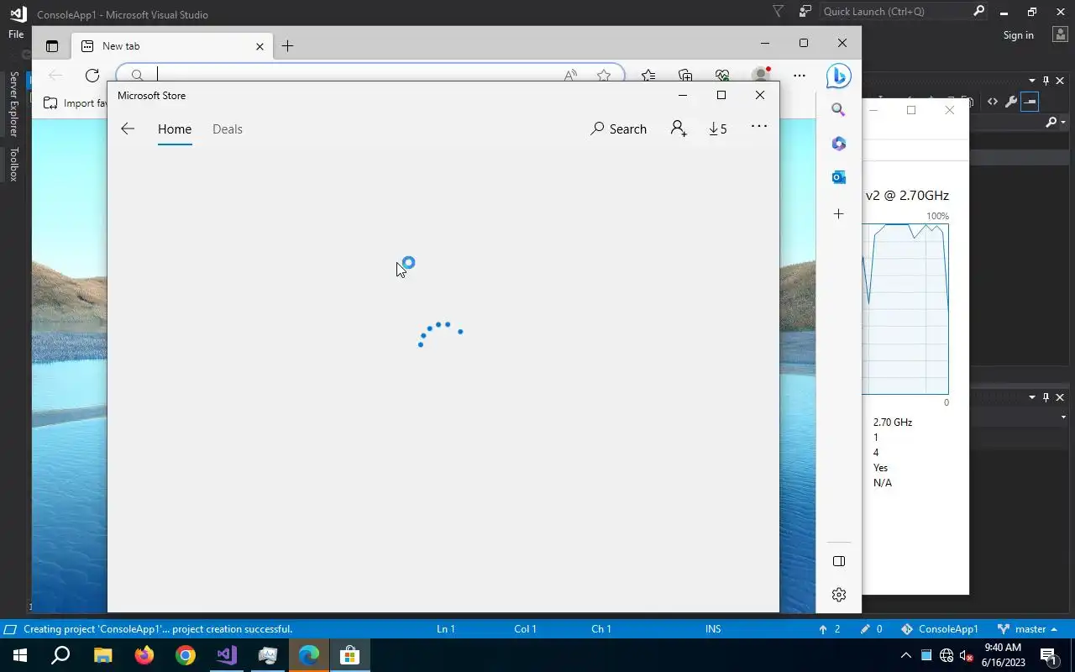Image resolution: width=1075 pixels, height=672 pixels.
Task: Open Firefox from the taskbar
Action: (144, 655)
